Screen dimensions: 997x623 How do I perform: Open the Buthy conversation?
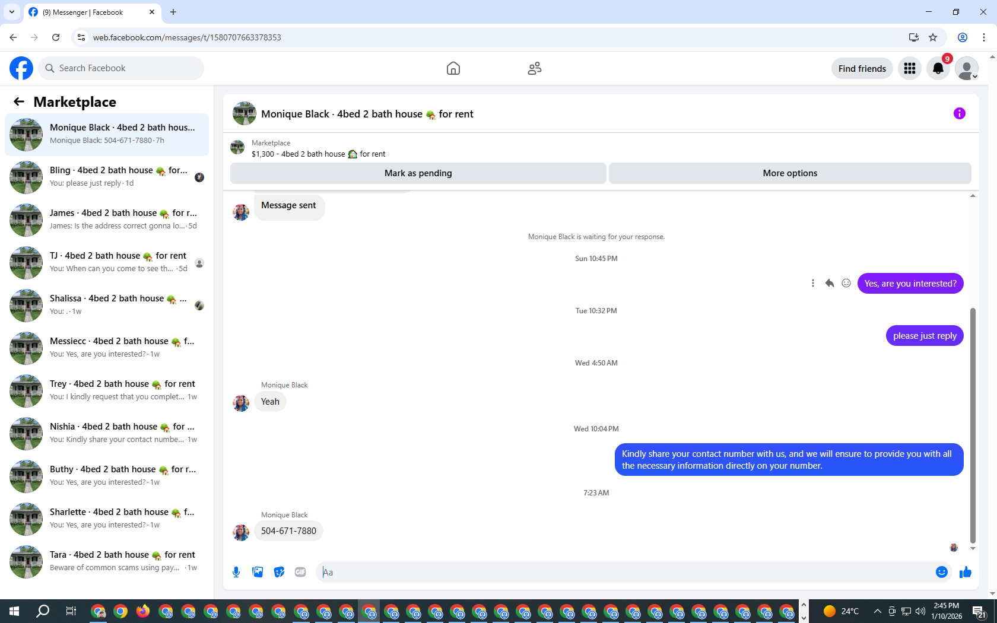click(107, 476)
